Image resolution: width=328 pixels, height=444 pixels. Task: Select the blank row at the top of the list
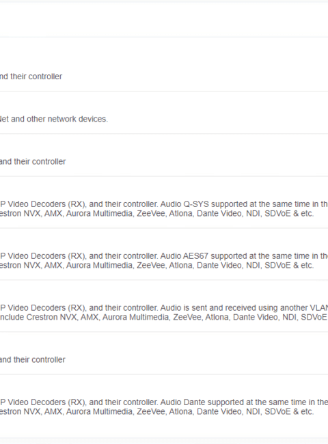pyautogui.click(x=164, y=20)
